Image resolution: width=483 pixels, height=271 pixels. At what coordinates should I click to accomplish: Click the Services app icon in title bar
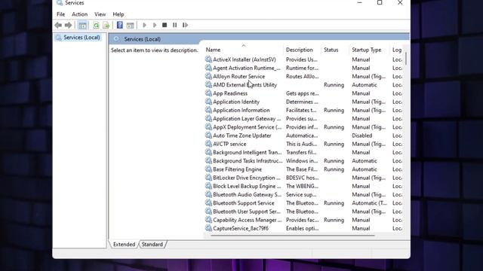[60, 3]
